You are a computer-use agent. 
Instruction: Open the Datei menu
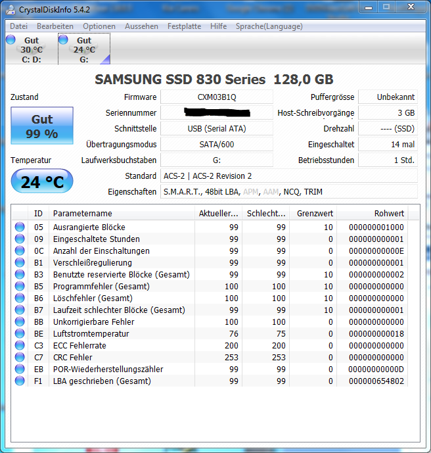coord(19,26)
